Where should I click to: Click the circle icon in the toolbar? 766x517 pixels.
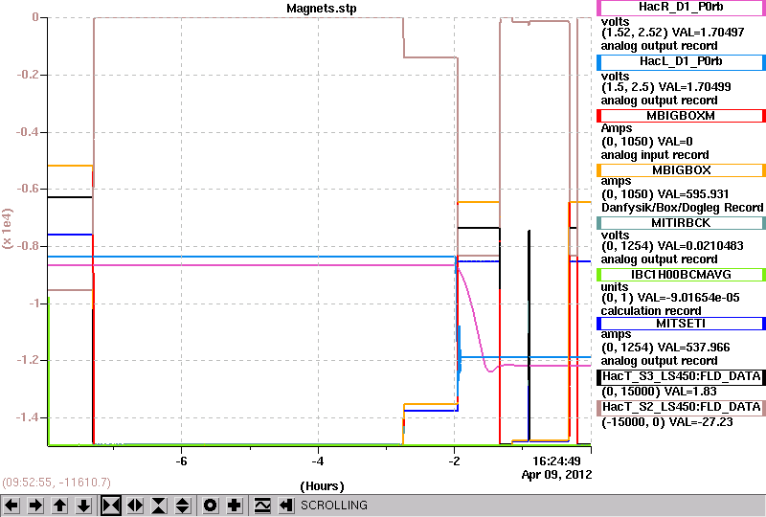click(x=211, y=506)
